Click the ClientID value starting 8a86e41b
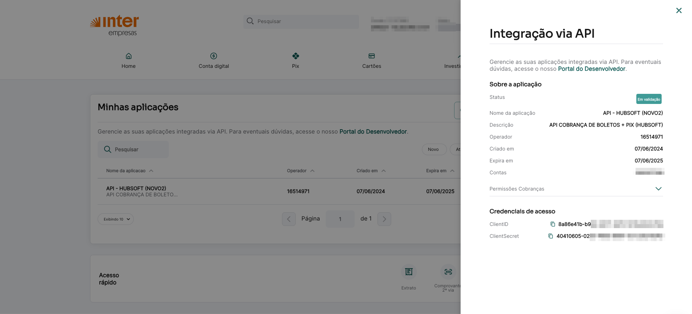Viewport: 692px width, 314px height. (611, 224)
